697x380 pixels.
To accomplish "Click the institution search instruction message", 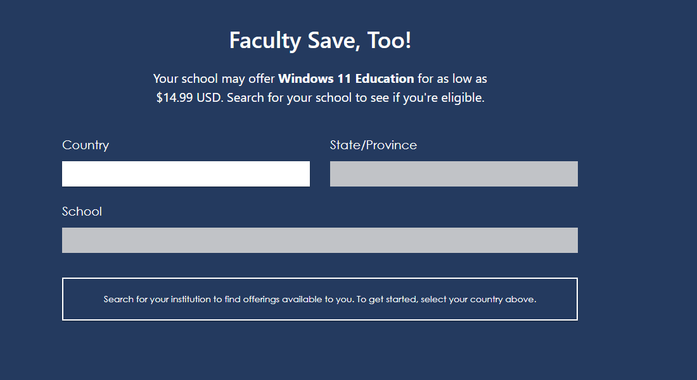I will (319, 298).
